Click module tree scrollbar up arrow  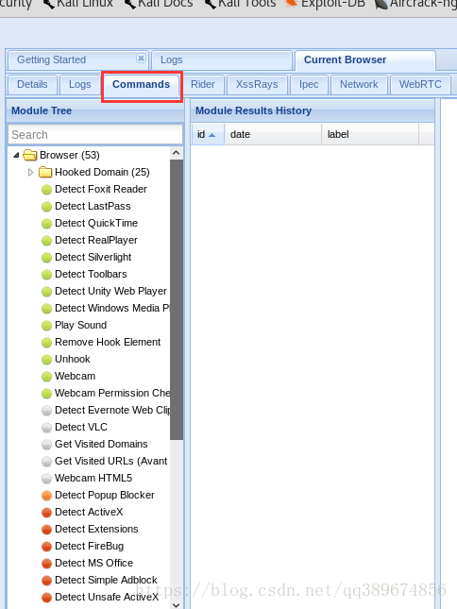pyautogui.click(x=176, y=153)
